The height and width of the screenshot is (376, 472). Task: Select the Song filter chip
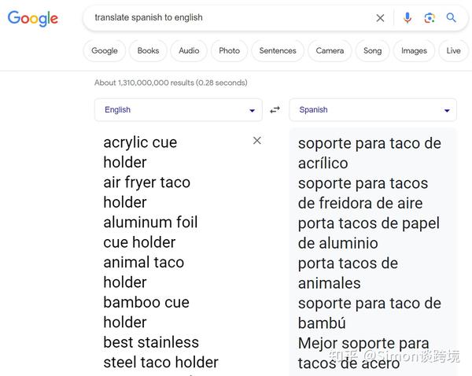[373, 50]
